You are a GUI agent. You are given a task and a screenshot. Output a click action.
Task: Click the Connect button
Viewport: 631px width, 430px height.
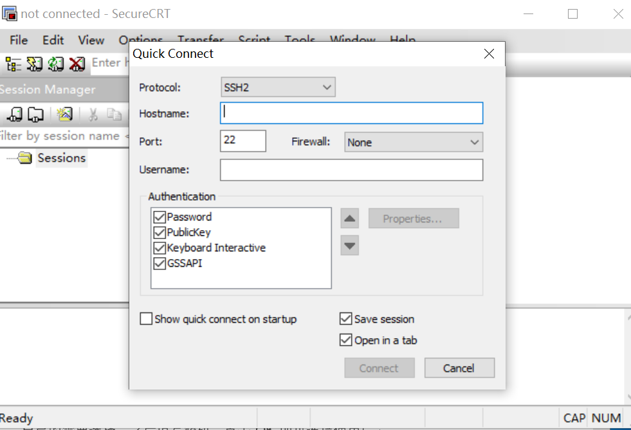[380, 368]
